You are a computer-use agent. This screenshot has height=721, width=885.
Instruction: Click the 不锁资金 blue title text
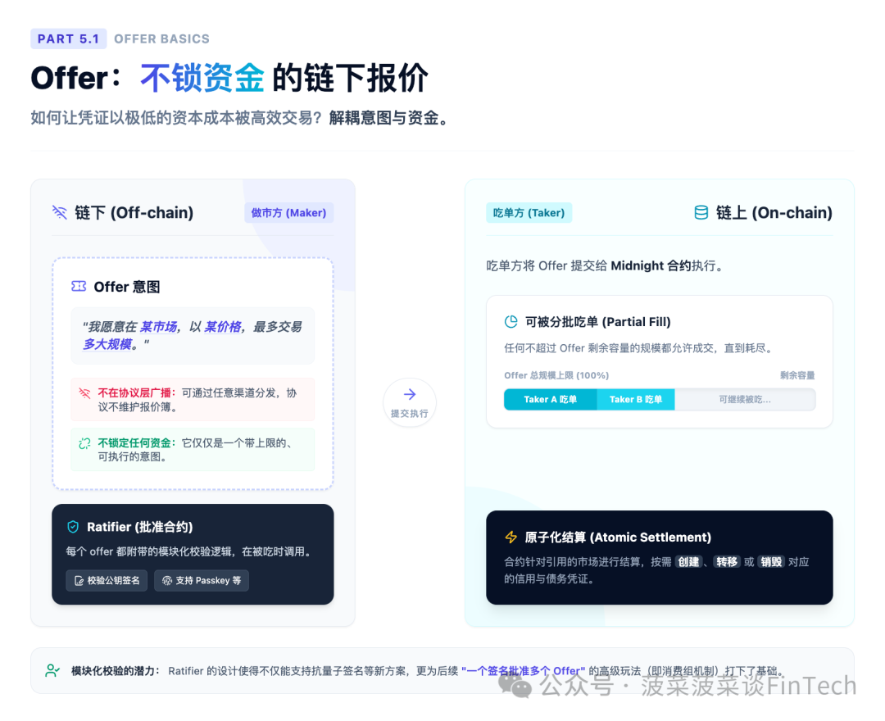(x=202, y=77)
